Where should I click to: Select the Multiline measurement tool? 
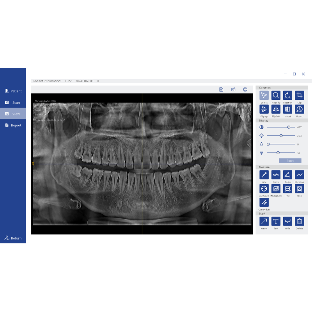point(299,175)
